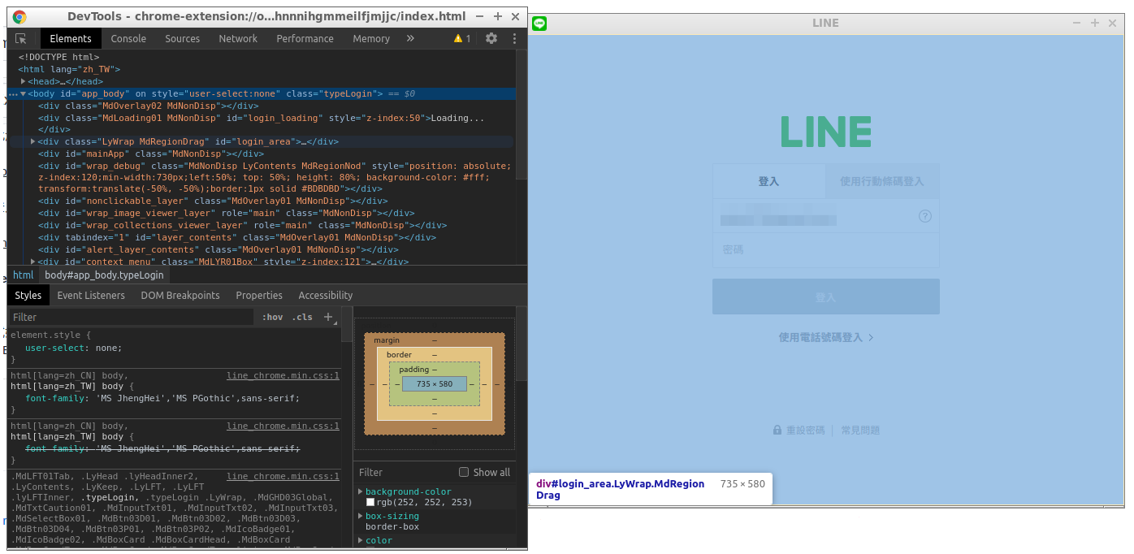Click the user-select: none declaration
1134x554 pixels.
pyautogui.click(x=73, y=348)
